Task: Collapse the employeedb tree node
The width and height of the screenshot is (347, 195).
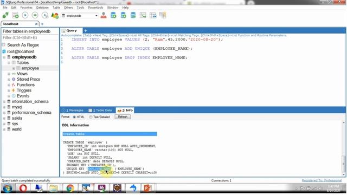Action: click(x=4, y=57)
